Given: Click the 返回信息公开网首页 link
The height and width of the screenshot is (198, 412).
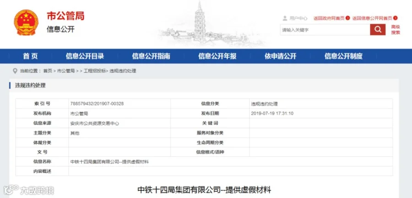Looking at the screenshot, I should (x=372, y=18).
